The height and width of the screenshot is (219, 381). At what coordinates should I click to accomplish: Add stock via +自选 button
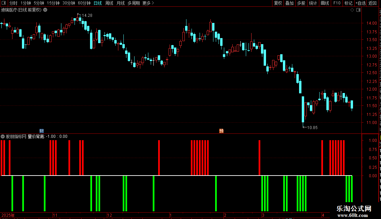tap(360, 3)
